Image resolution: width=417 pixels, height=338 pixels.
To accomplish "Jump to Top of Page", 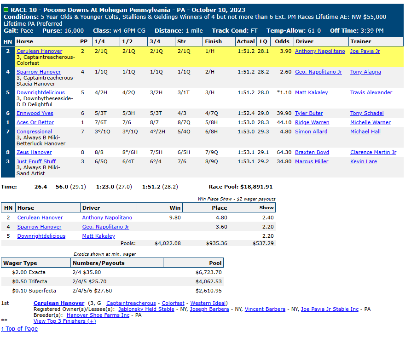I will click(x=19, y=329).
